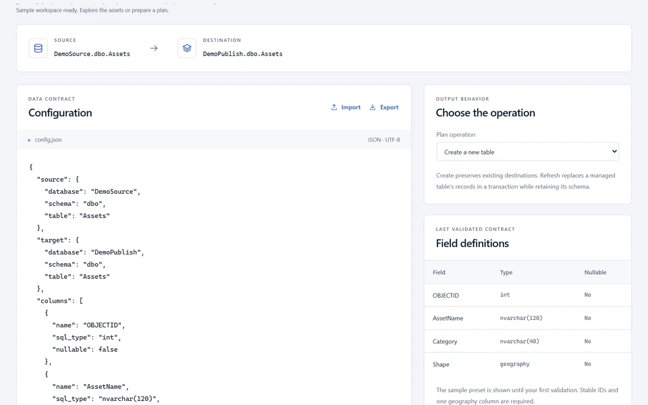Click the Field definitions heading
This screenshot has height=405, width=648.
tap(472, 244)
